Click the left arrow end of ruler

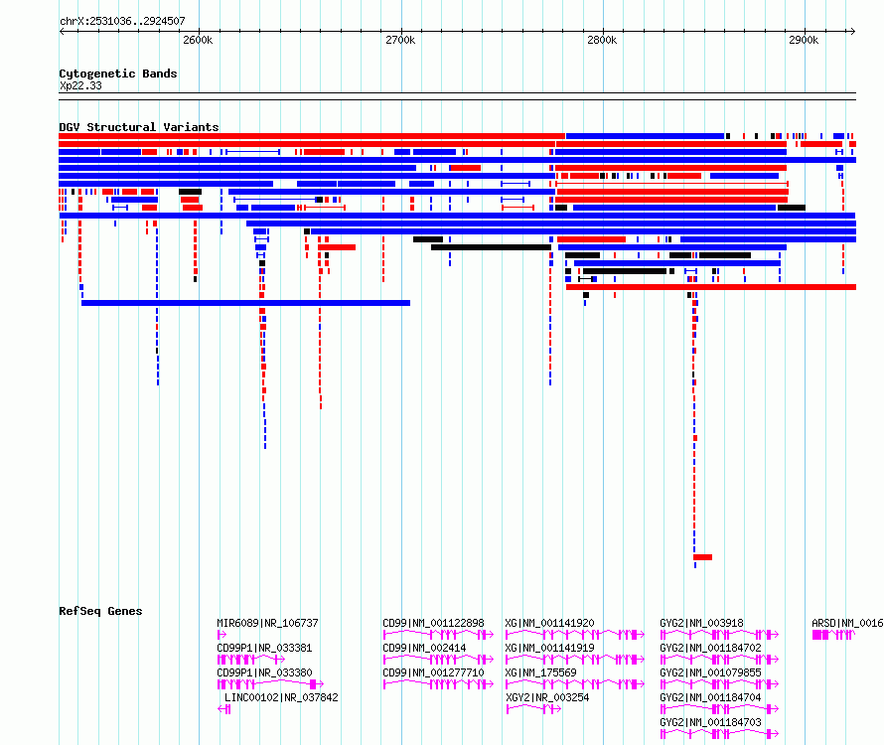pos(62,31)
